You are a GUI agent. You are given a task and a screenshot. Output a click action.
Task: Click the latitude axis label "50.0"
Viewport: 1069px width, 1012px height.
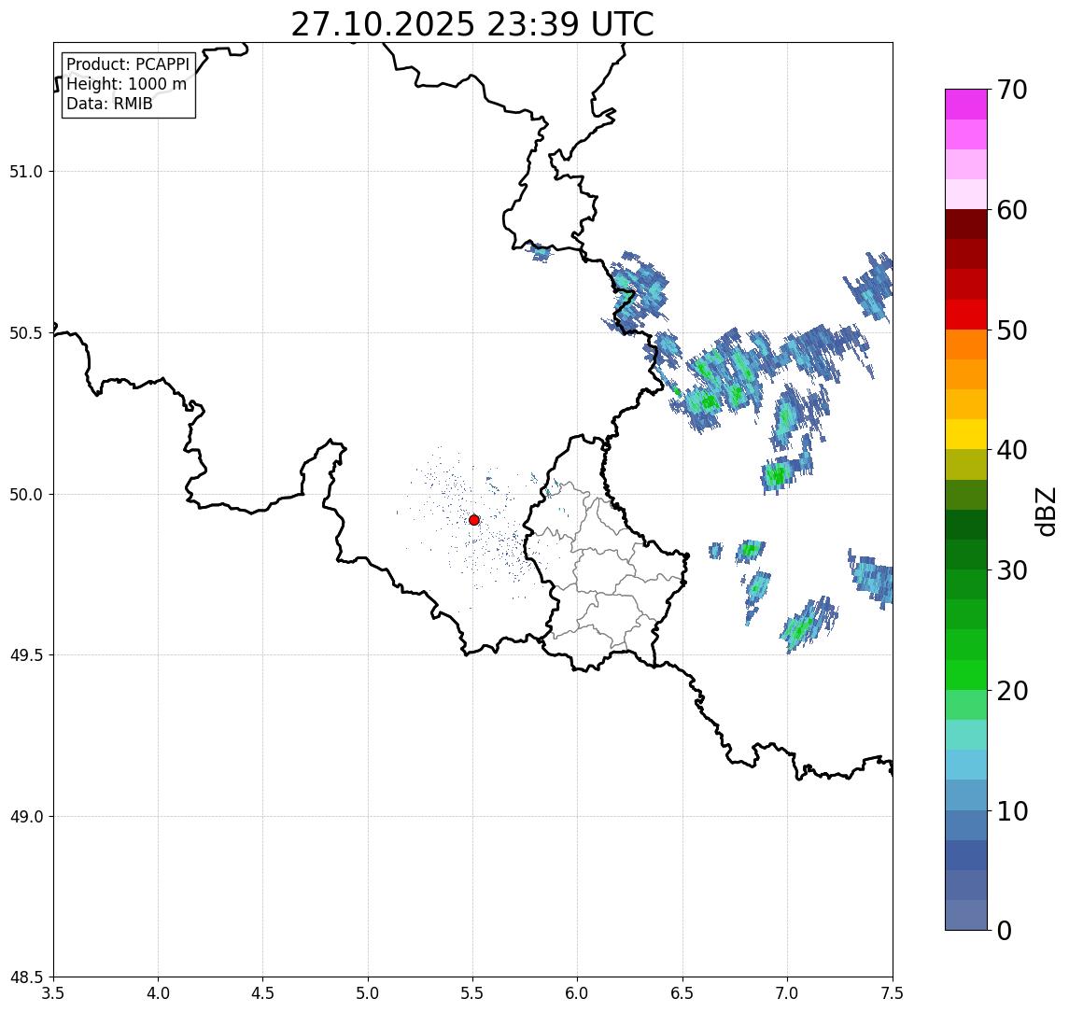tap(26, 495)
